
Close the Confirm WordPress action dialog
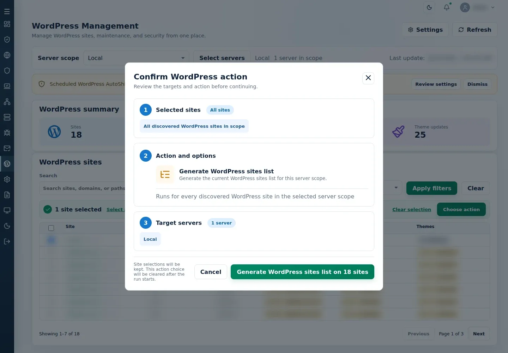(x=368, y=78)
